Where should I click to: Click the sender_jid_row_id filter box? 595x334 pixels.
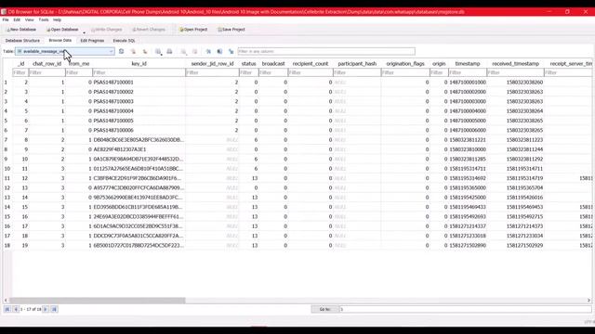point(212,72)
